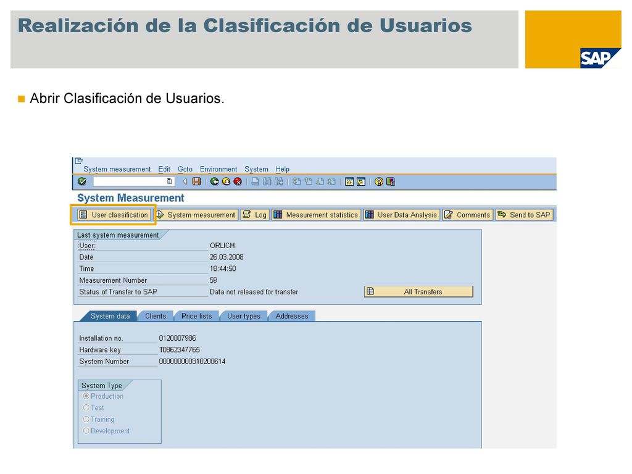Click the Print icon in toolbar
The image size is (632, 474).
coord(255,181)
